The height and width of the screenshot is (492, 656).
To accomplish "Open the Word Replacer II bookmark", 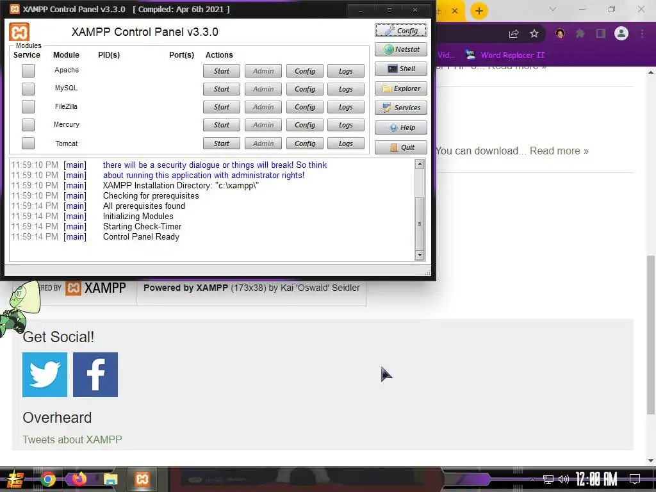I will 505,55.
